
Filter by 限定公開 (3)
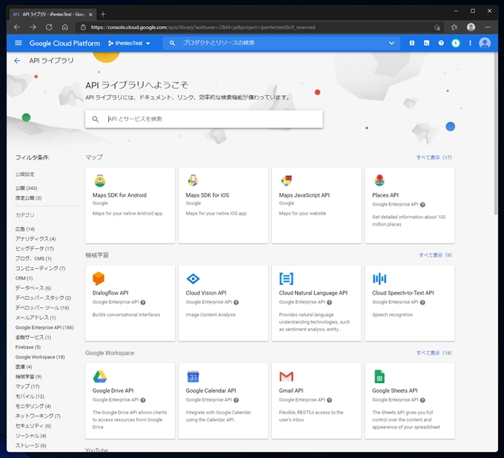point(28,198)
